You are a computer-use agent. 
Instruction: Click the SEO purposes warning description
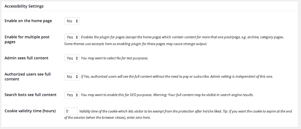click(167, 95)
